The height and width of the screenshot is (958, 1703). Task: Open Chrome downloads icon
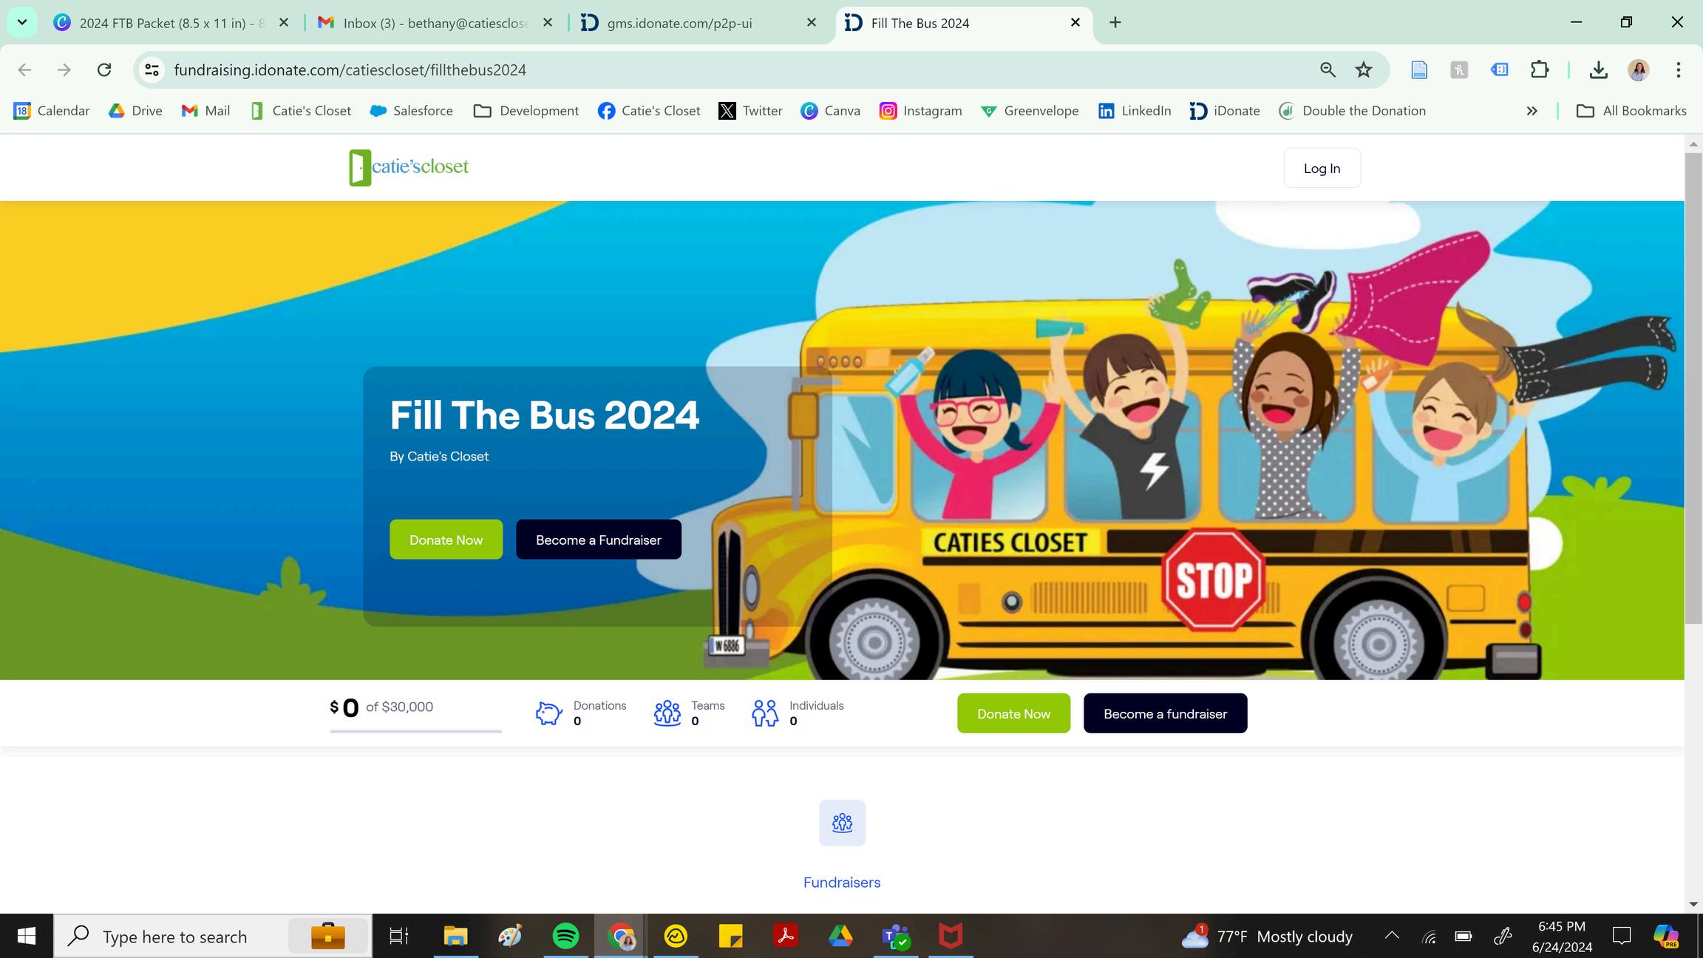1598,69
